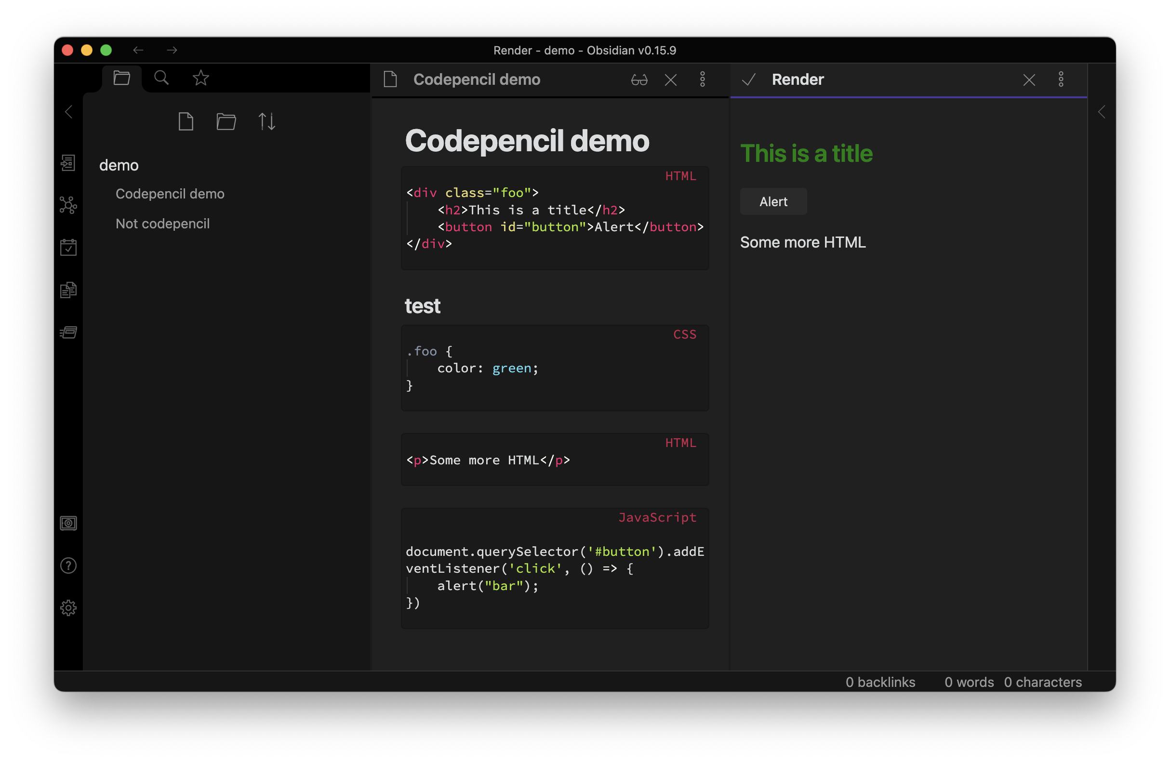Collapse the left sidebar chevron
Screen dimensions: 1170x763
tap(69, 112)
